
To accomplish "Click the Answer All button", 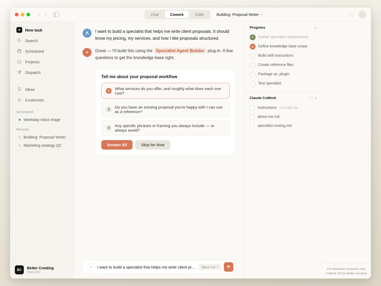I will coord(117,145).
